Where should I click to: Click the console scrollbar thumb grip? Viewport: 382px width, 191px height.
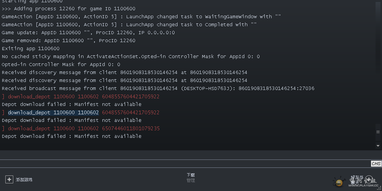pos(378,132)
